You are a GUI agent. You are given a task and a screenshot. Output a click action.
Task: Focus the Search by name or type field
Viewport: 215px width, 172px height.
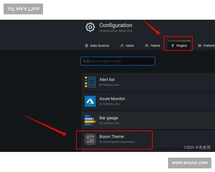[x=118, y=61]
